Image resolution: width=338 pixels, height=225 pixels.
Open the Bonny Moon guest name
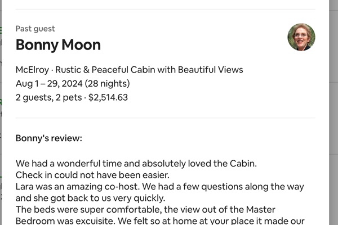(58, 44)
